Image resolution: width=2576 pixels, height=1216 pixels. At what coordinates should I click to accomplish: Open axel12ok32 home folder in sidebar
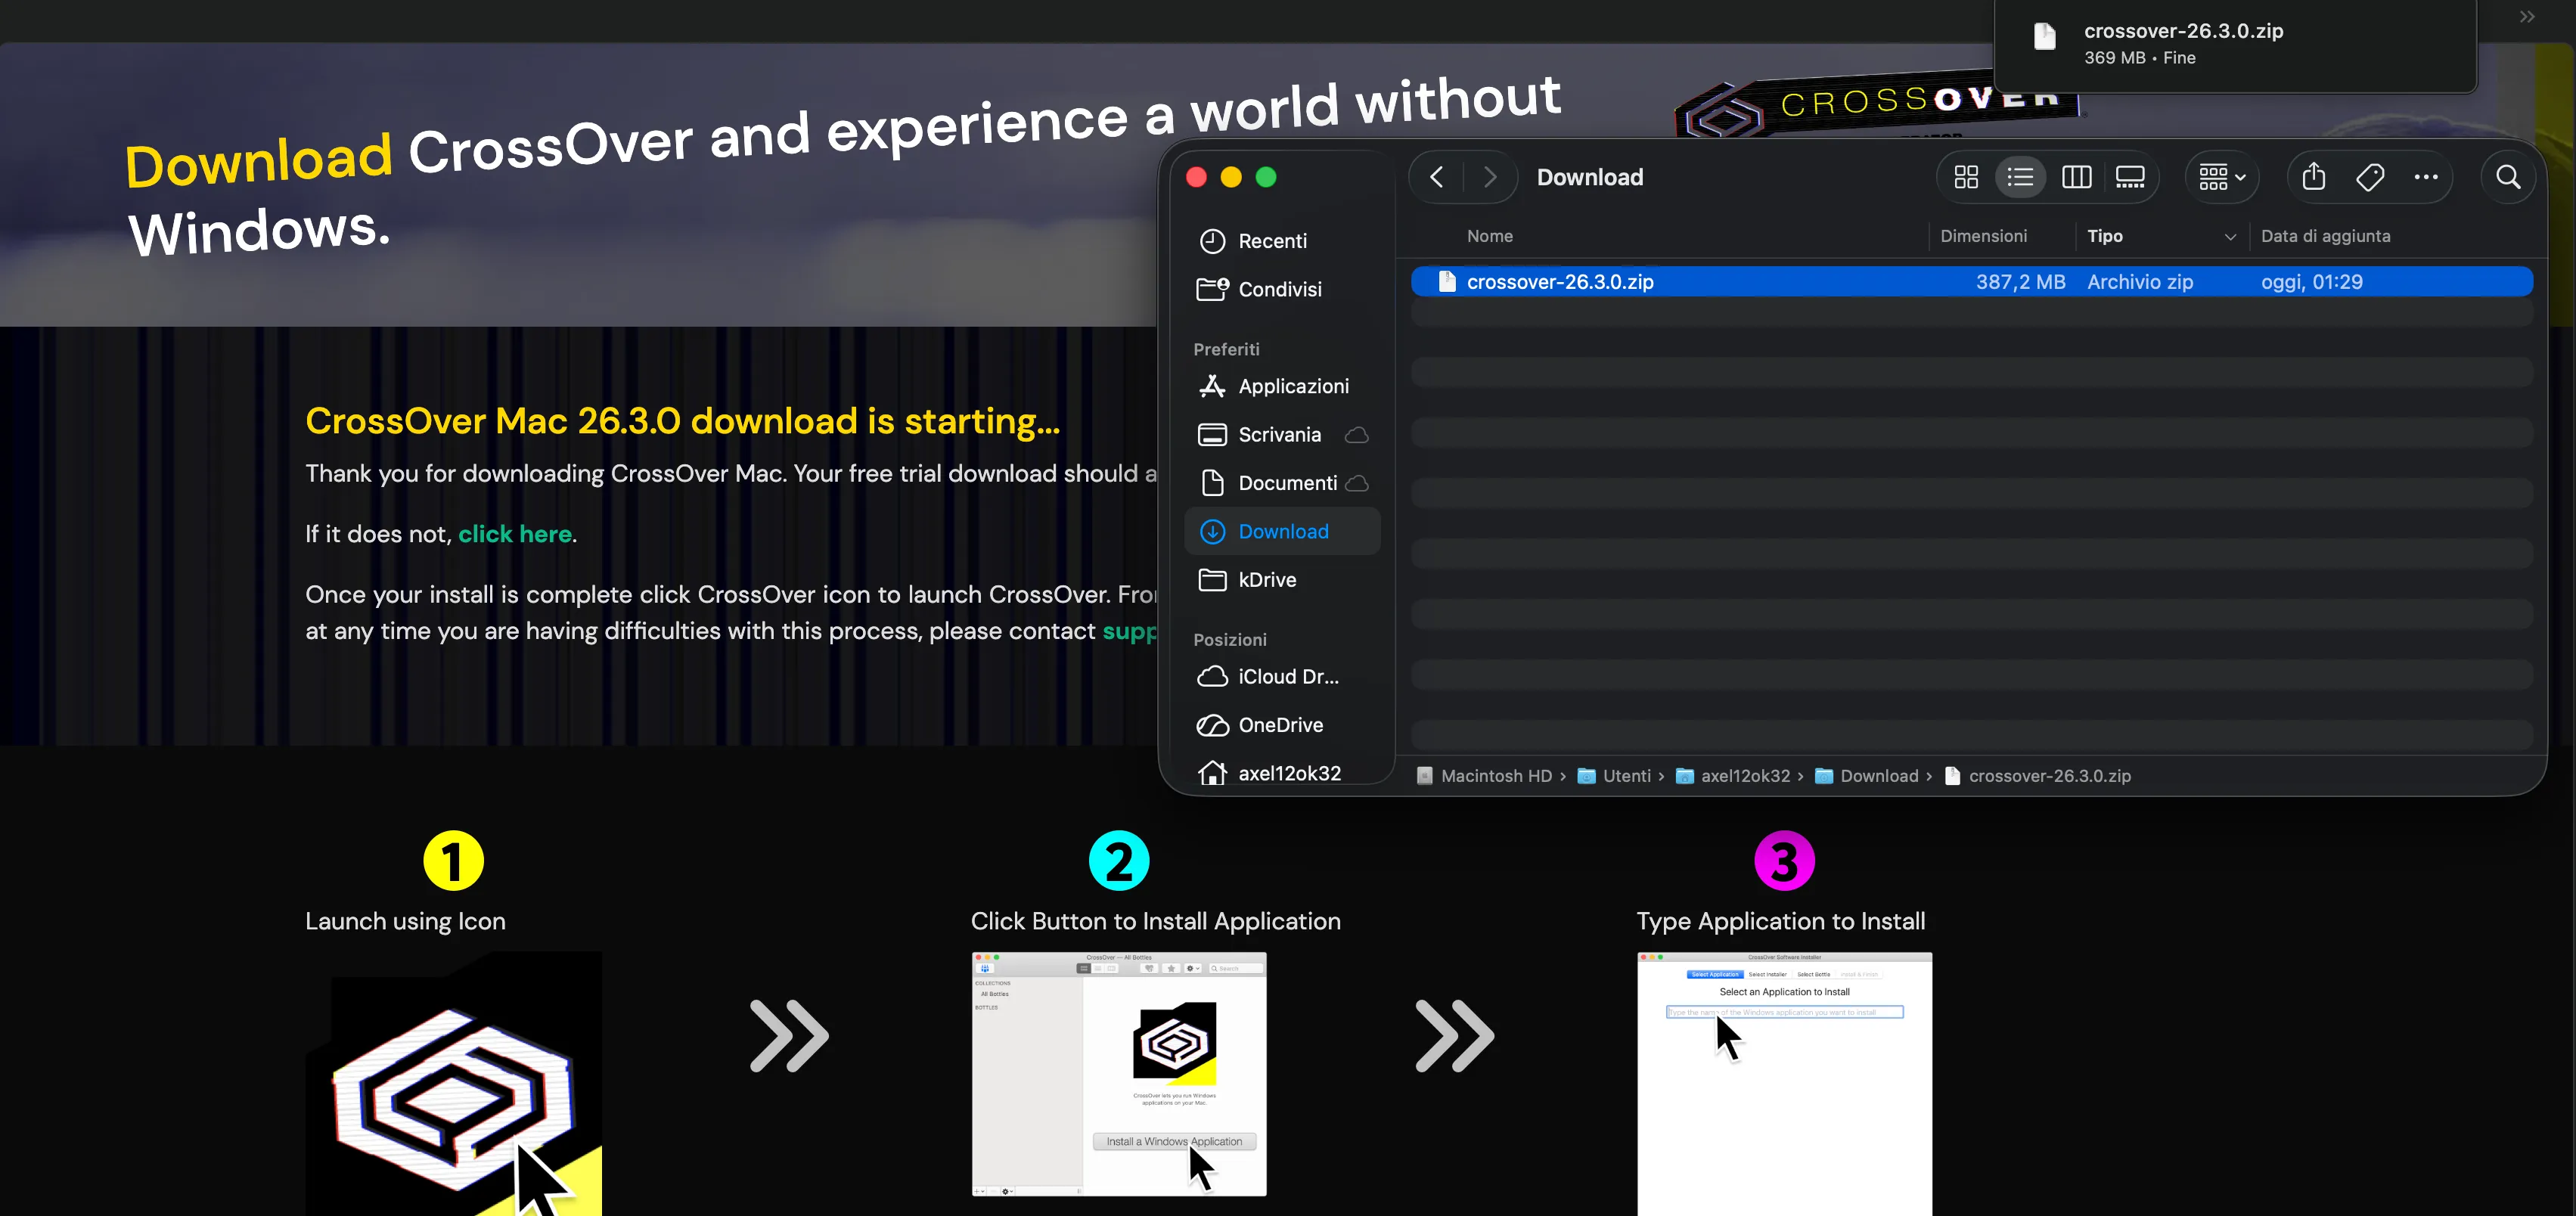(1282, 773)
